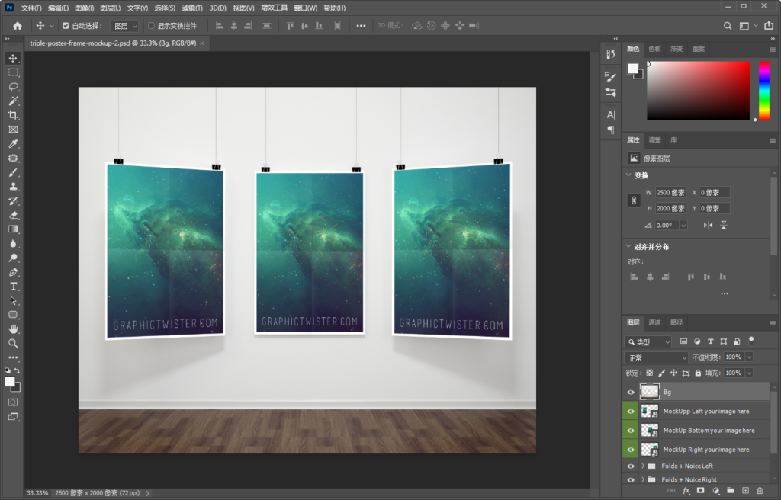This screenshot has height=500, width=781.
Task: Select the Eraser tool
Action: click(13, 215)
